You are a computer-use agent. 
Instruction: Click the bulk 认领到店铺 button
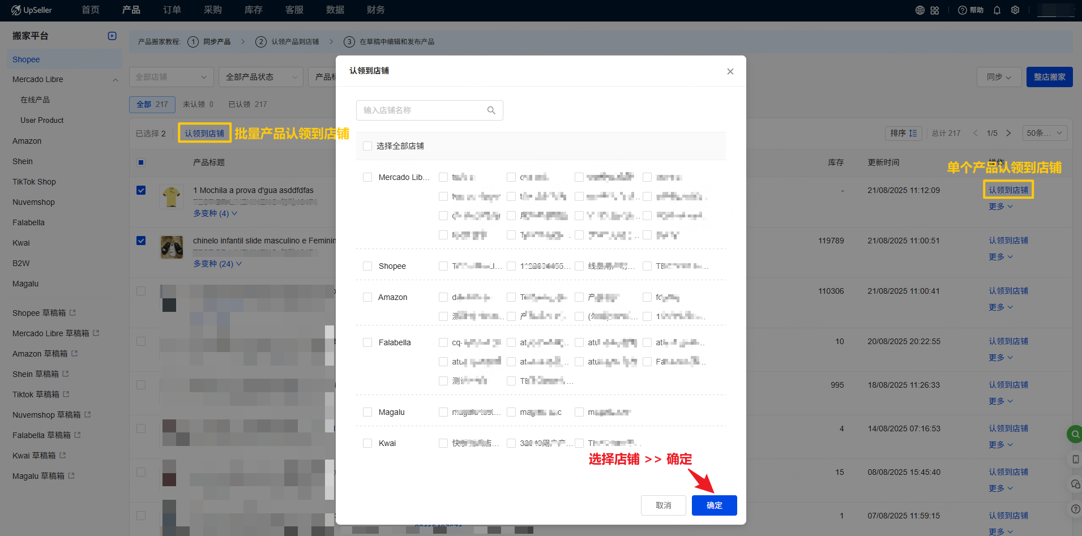(x=204, y=133)
